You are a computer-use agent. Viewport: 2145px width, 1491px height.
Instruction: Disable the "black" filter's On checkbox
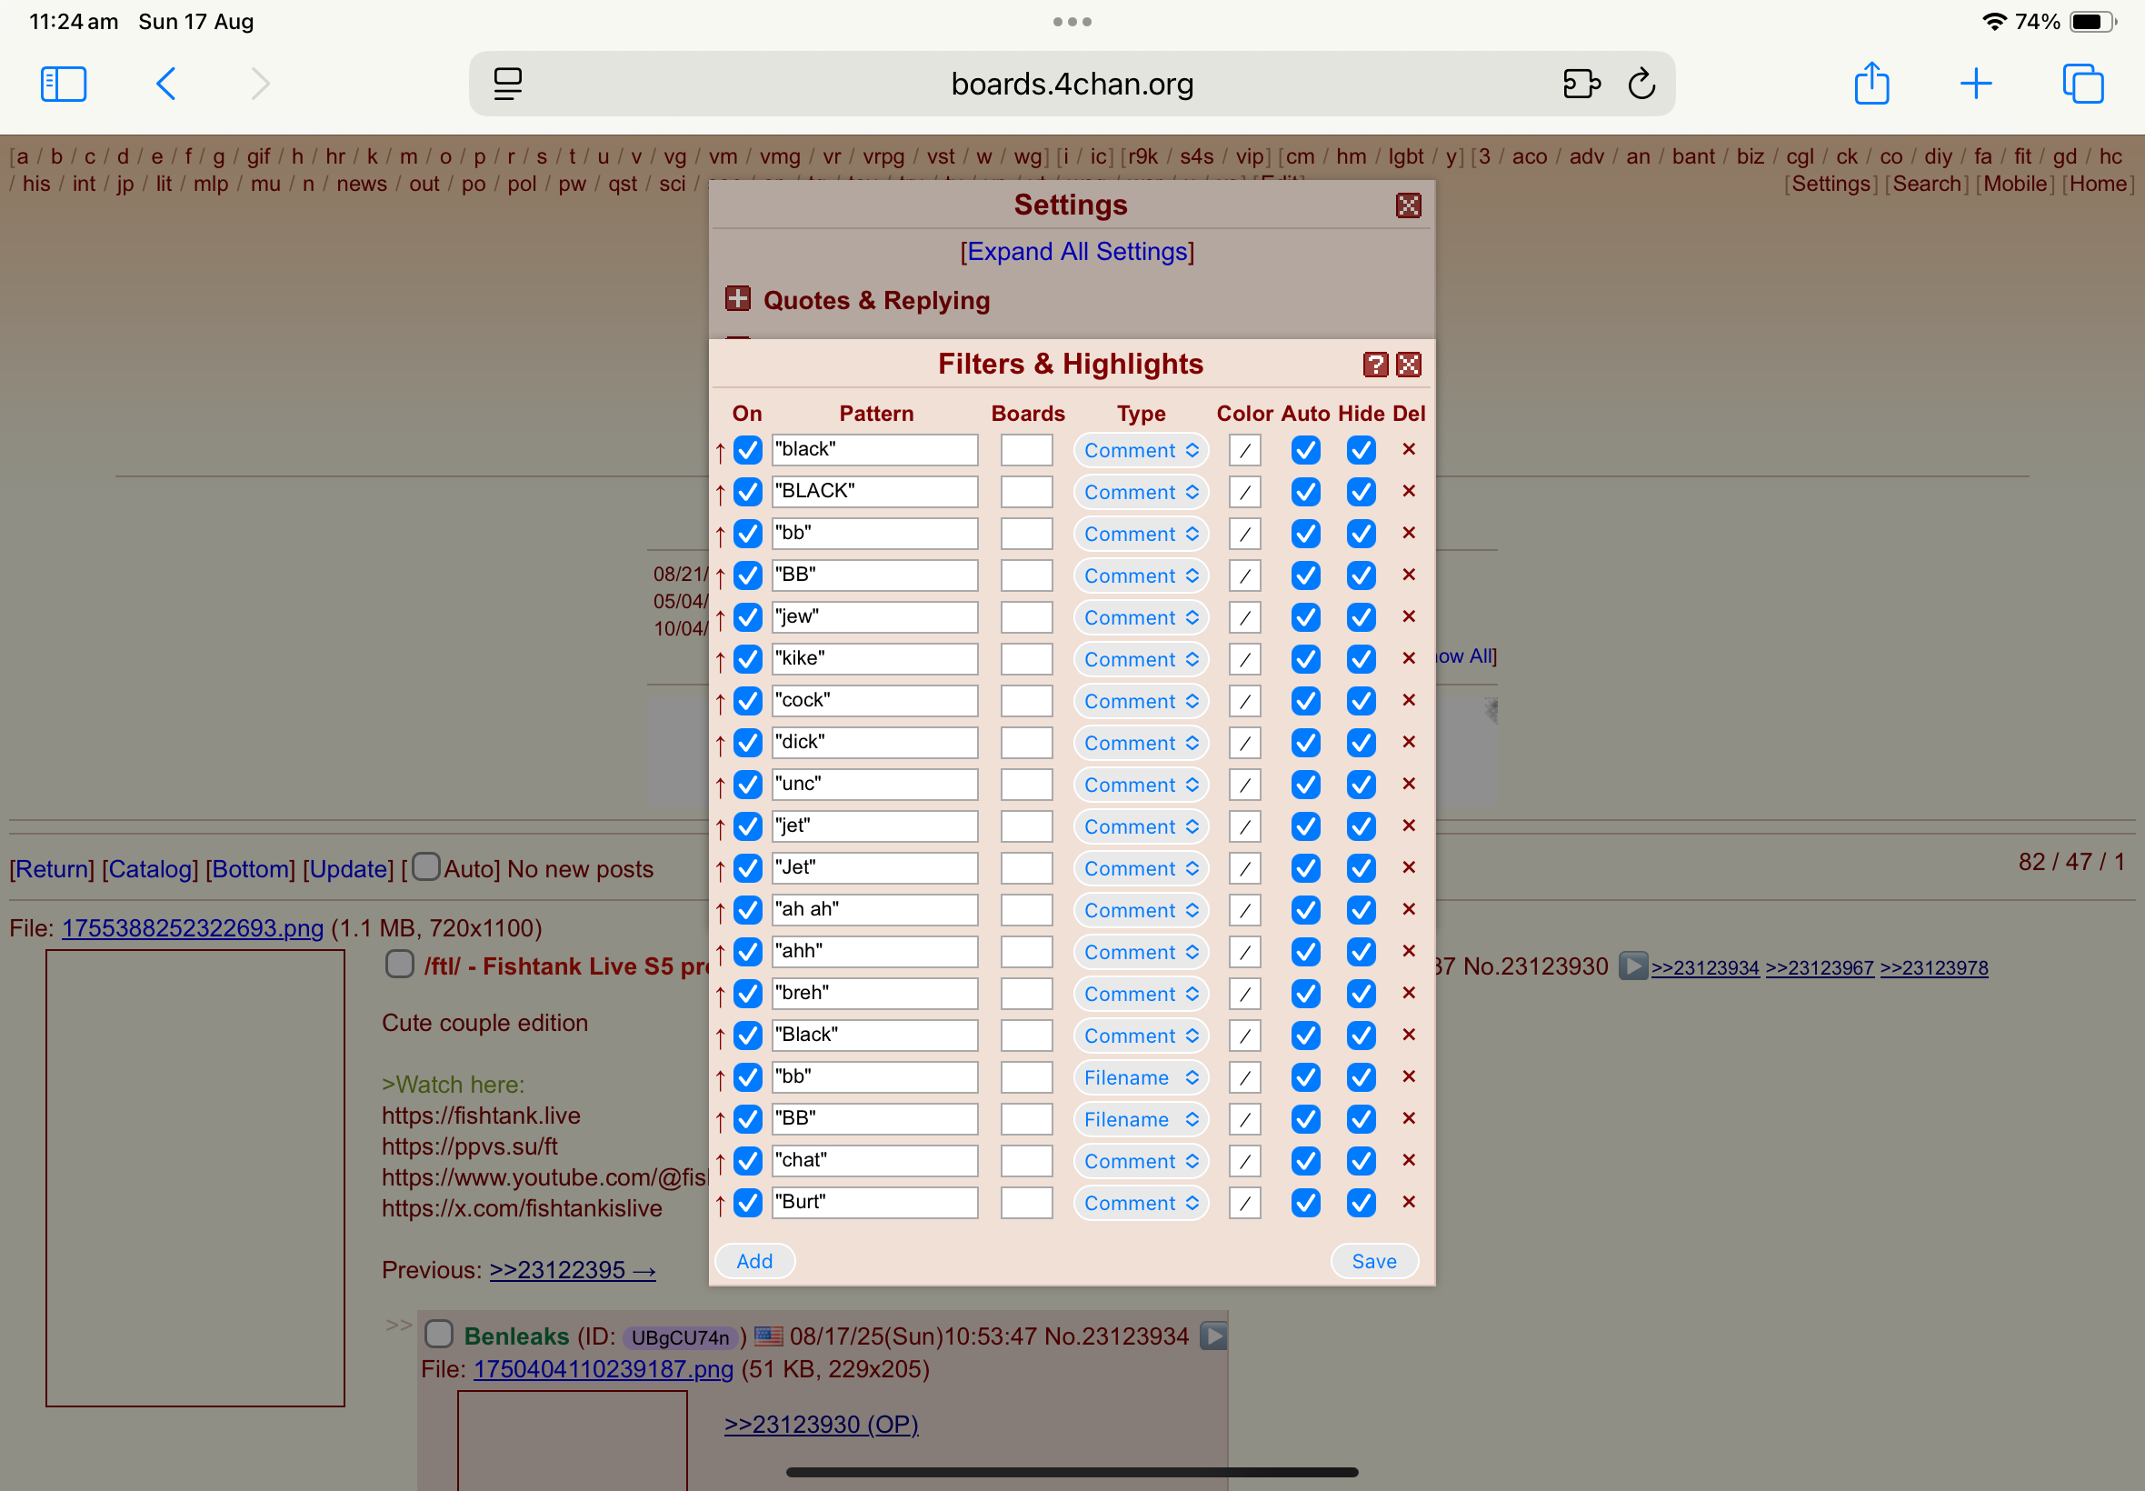tap(747, 450)
